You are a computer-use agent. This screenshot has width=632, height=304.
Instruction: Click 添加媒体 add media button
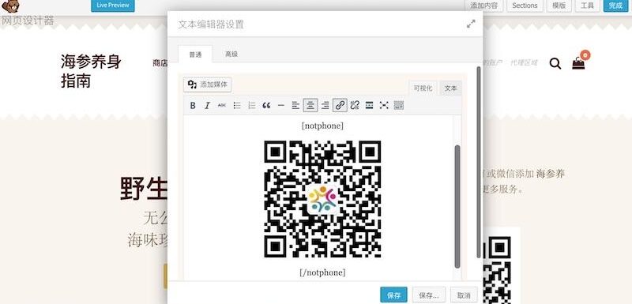point(208,84)
